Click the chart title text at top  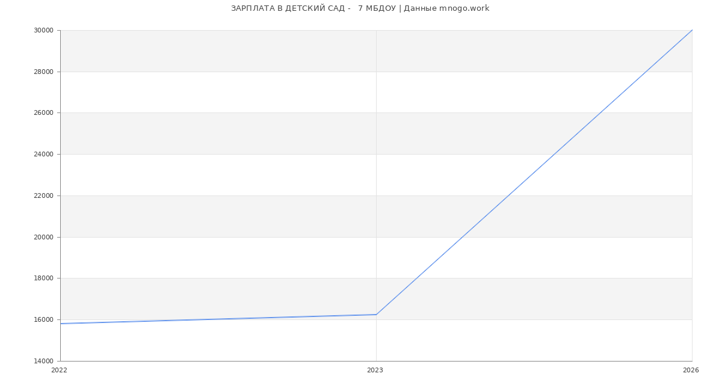pos(360,8)
